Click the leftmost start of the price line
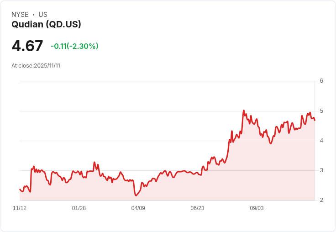Image resolution: width=336 pixels, height=232 pixels. click(x=20, y=189)
